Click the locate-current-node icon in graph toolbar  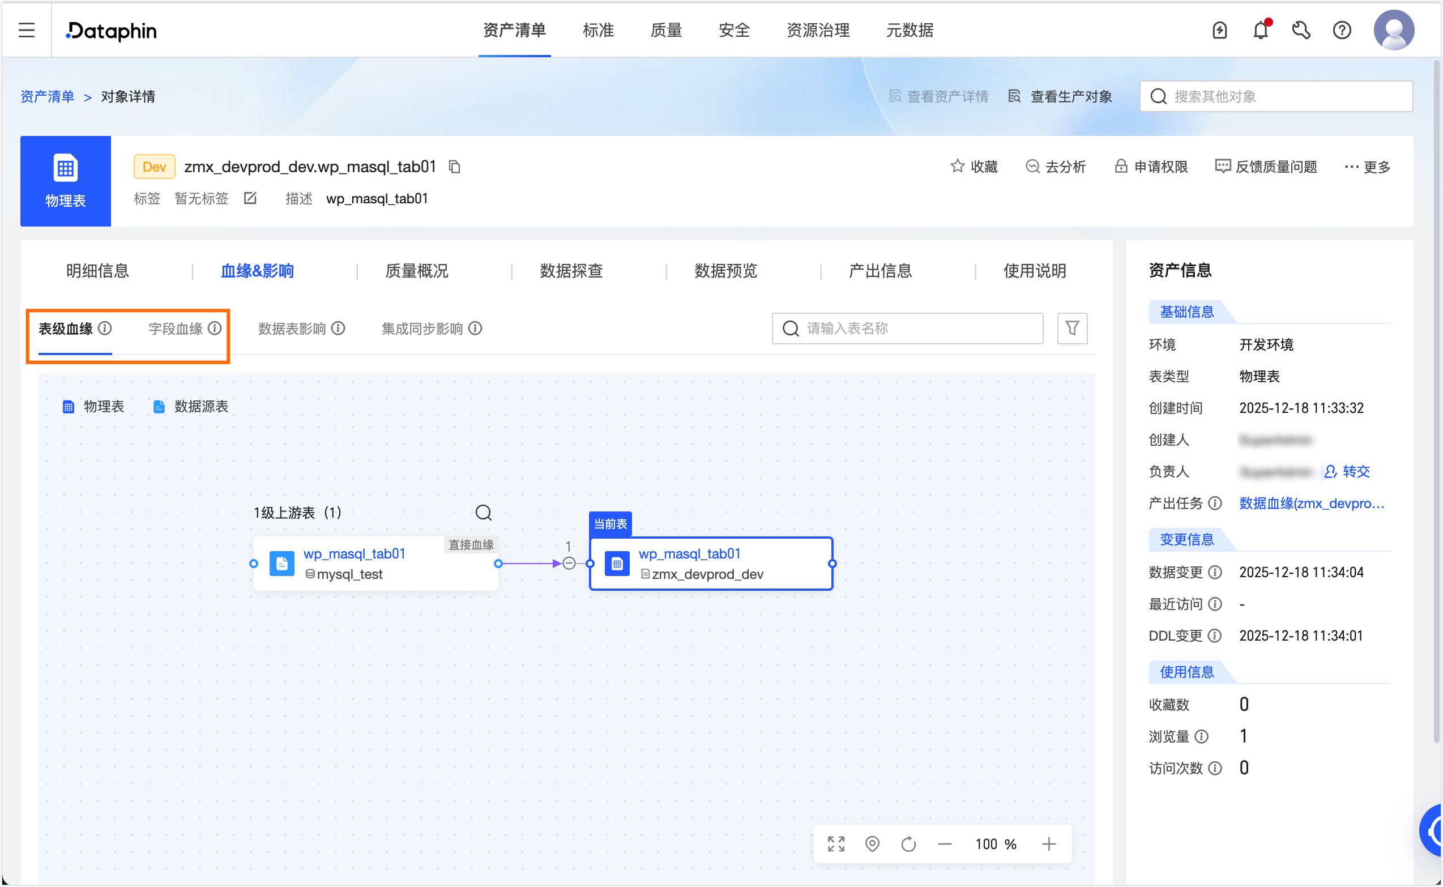point(872,844)
